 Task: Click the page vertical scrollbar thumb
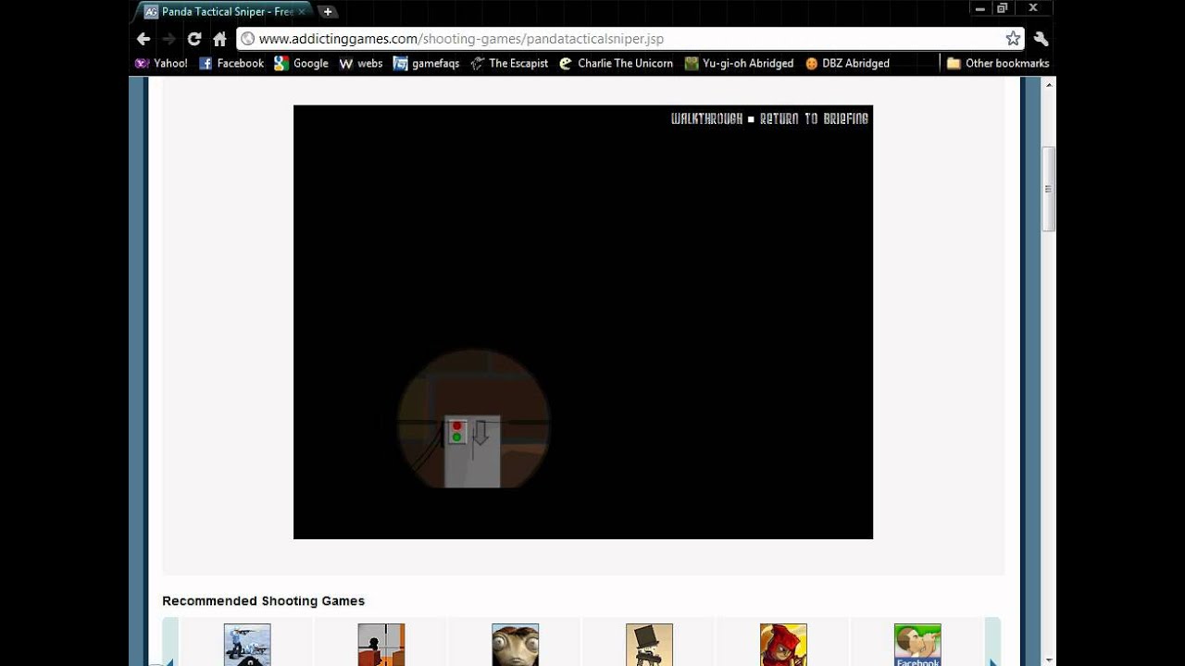coord(1048,189)
